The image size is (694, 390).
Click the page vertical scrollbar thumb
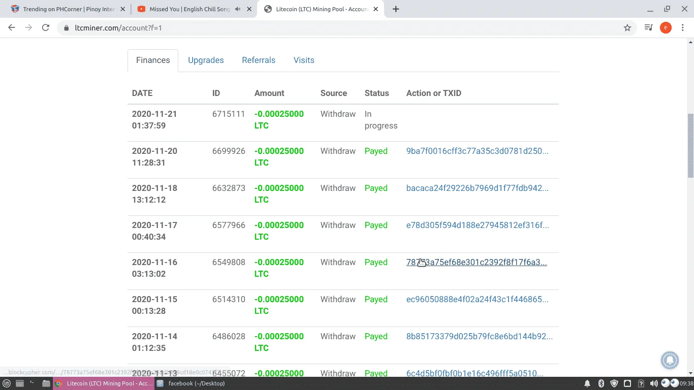pyautogui.click(x=690, y=145)
